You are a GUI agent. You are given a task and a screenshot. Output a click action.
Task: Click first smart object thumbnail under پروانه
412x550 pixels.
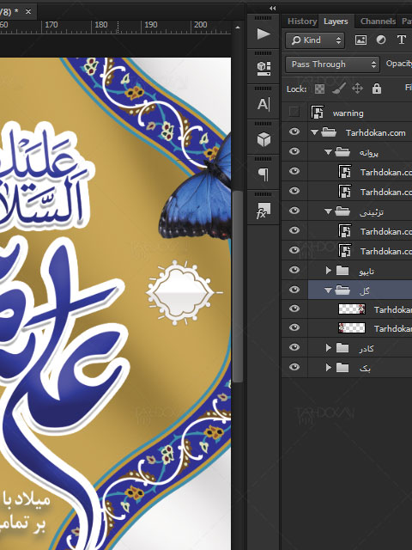tap(345, 172)
